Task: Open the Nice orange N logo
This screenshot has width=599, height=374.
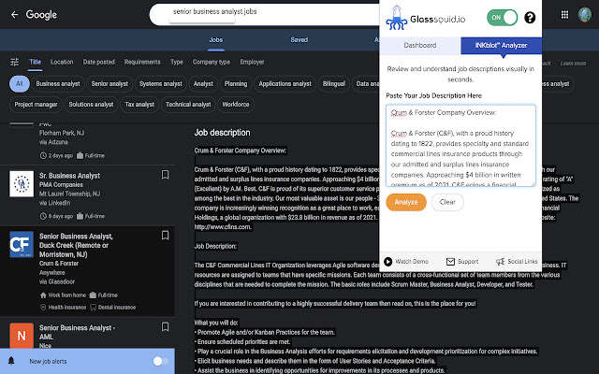Action: [22, 336]
